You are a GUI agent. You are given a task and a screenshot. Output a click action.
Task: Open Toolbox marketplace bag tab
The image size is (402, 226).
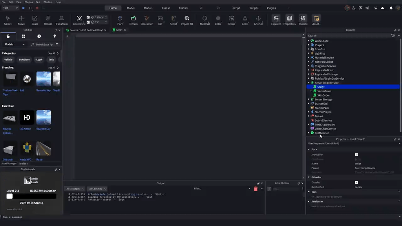[8, 36]
